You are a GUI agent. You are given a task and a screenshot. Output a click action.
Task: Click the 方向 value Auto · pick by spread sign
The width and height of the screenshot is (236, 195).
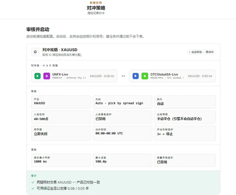[119, 103]
